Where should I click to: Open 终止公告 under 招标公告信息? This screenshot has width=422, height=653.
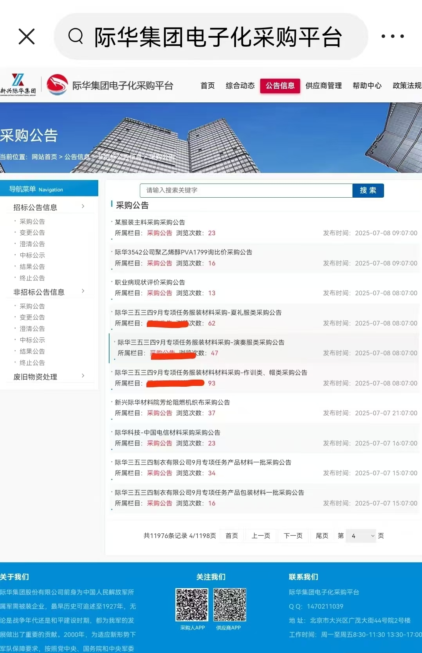(32, 278)
